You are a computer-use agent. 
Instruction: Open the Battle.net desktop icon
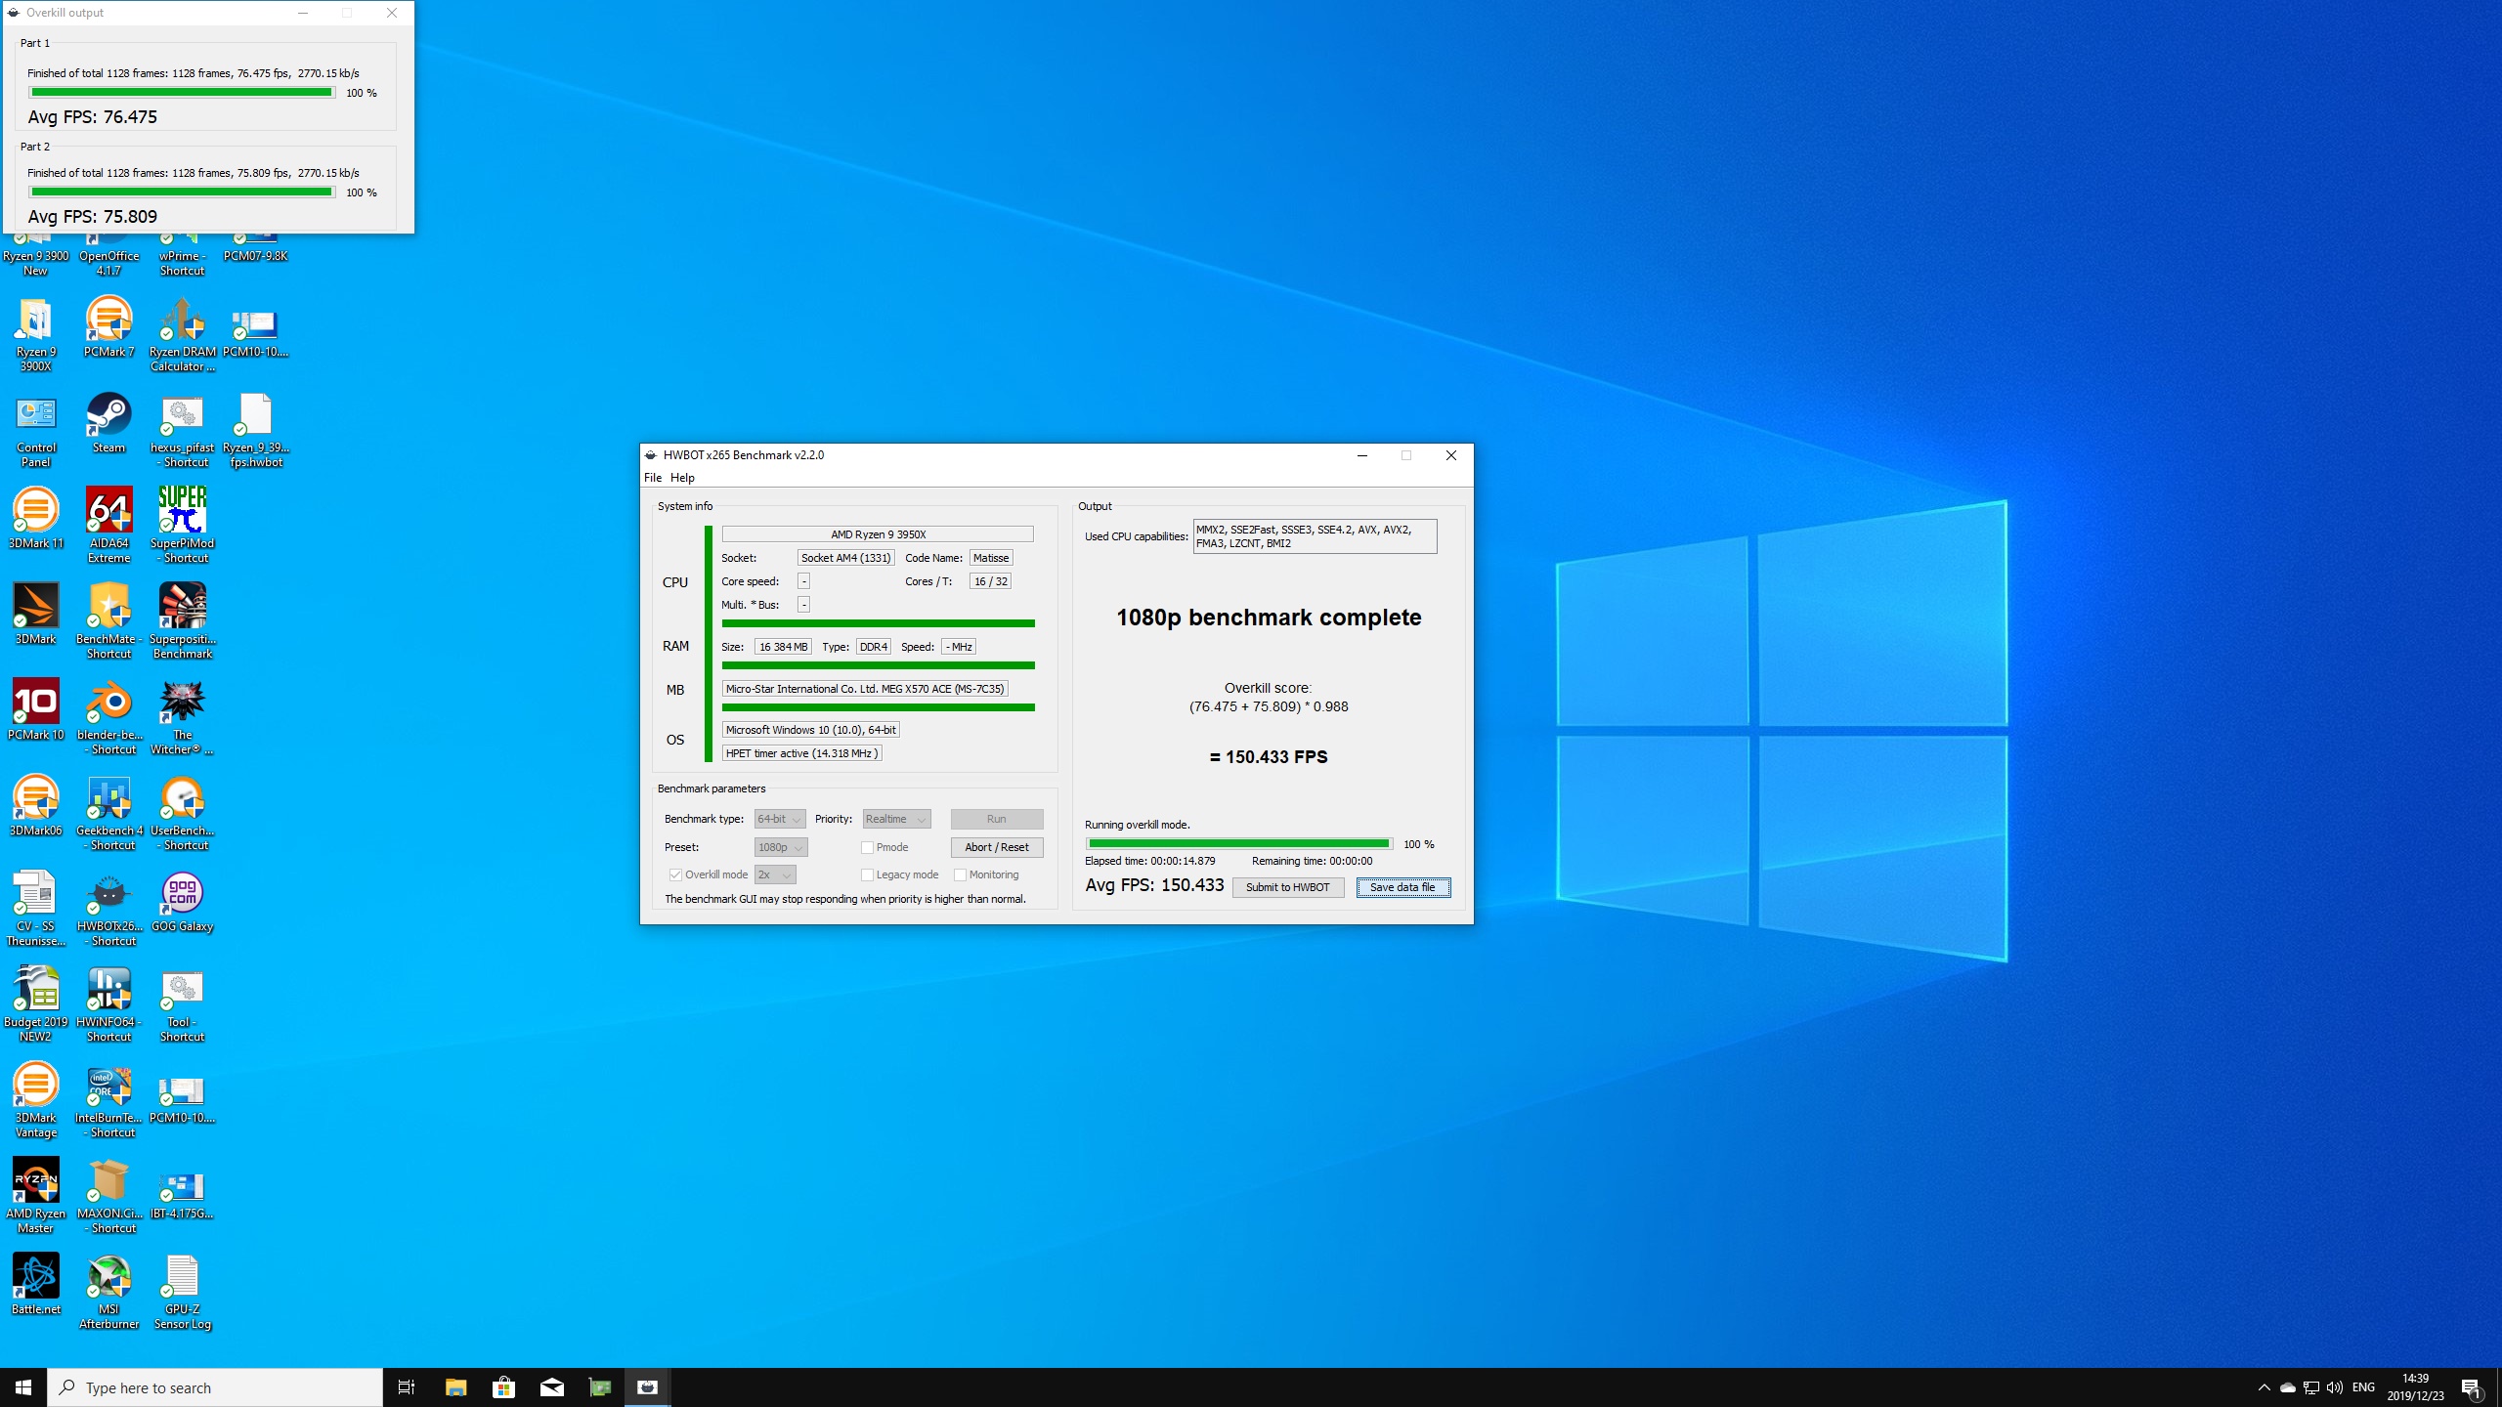click(x=36, y=1286)
